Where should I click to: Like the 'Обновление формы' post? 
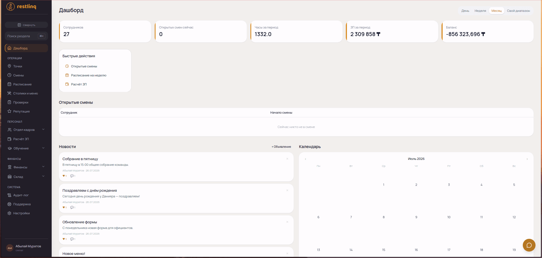(64, 239)
